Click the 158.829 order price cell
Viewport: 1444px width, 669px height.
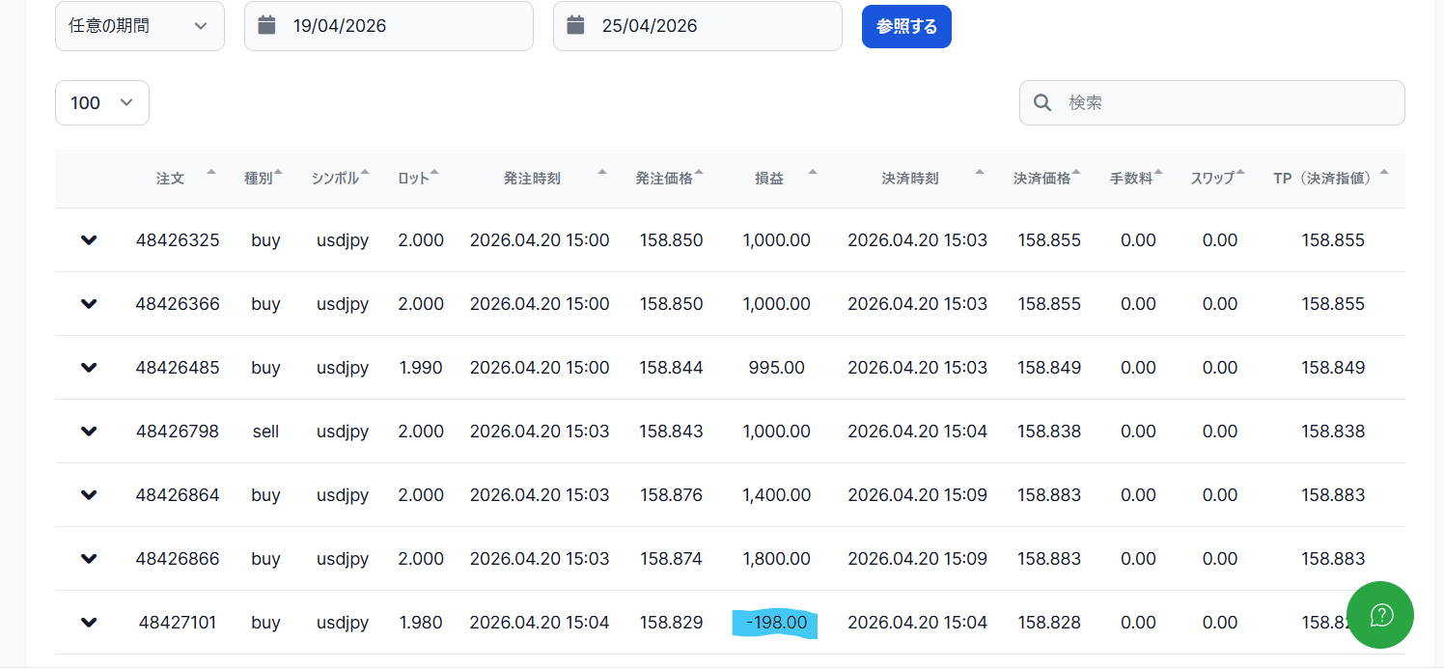(671, 623)
